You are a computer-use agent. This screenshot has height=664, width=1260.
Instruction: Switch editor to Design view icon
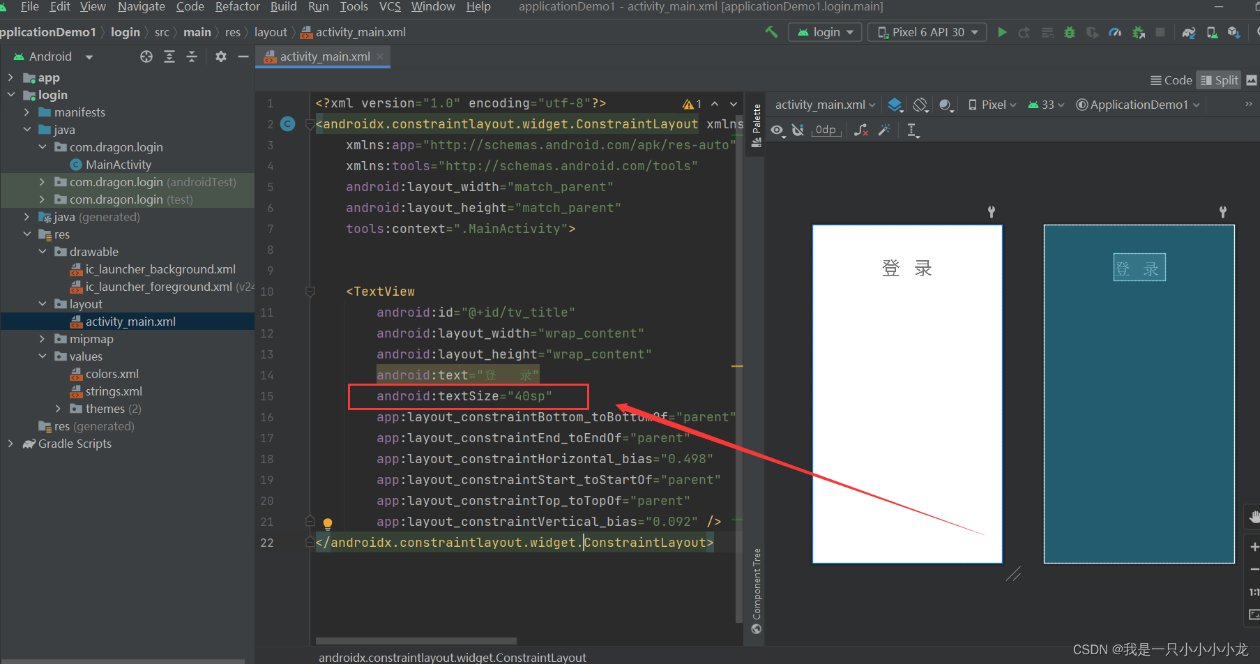tap(1252, 80)
